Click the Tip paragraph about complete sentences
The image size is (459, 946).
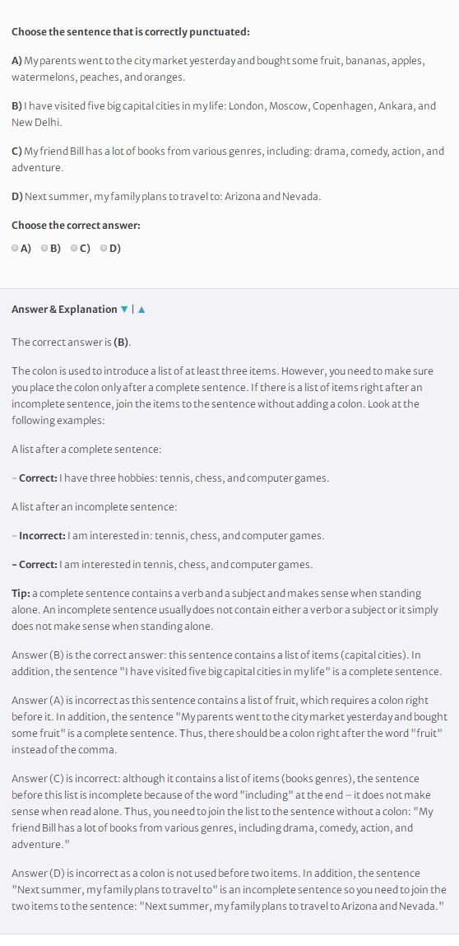225,610
